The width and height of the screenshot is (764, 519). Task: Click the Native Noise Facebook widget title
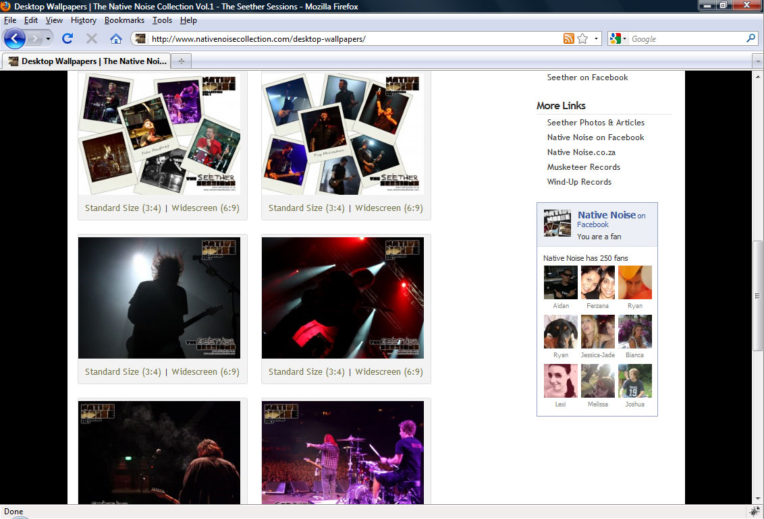(607, 215)
